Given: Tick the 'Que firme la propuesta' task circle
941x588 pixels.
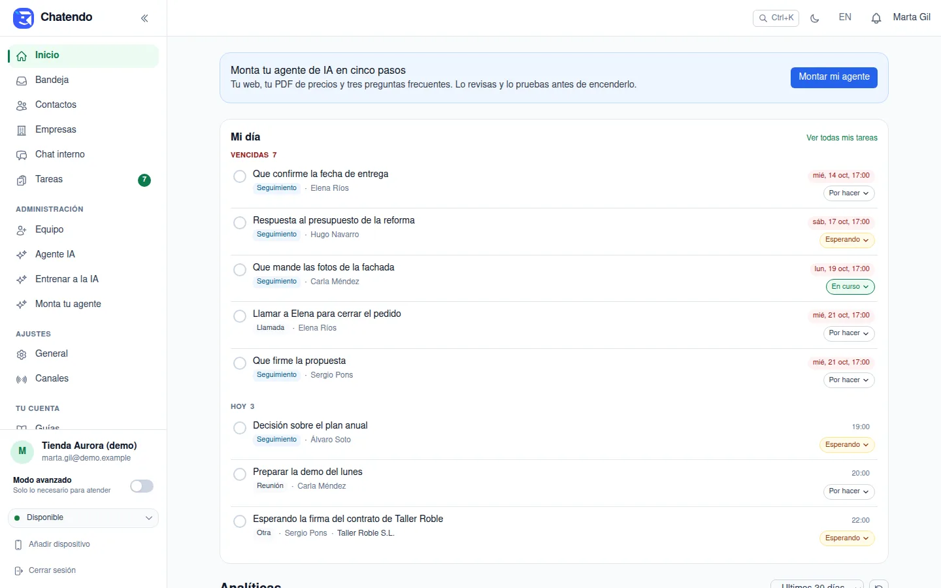Looking at the screenshot, I should point(240,363).
